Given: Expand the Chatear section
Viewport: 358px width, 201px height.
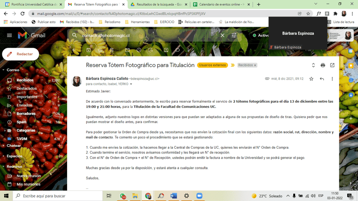Looking at the screenshot, I should [3, 146].
